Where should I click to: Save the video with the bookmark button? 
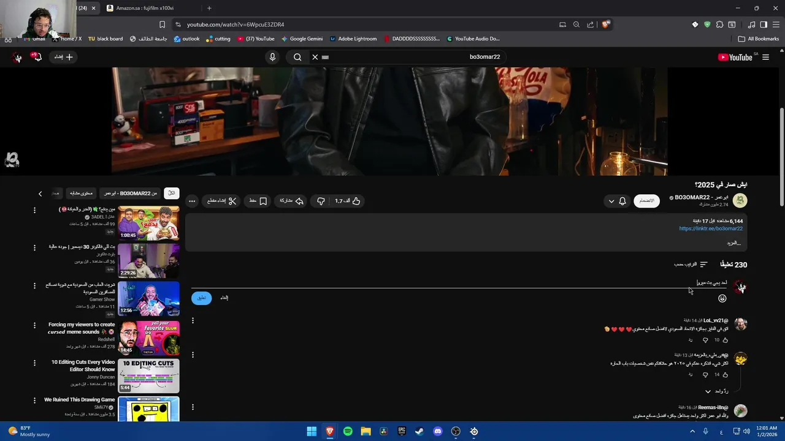coord(258,201)
